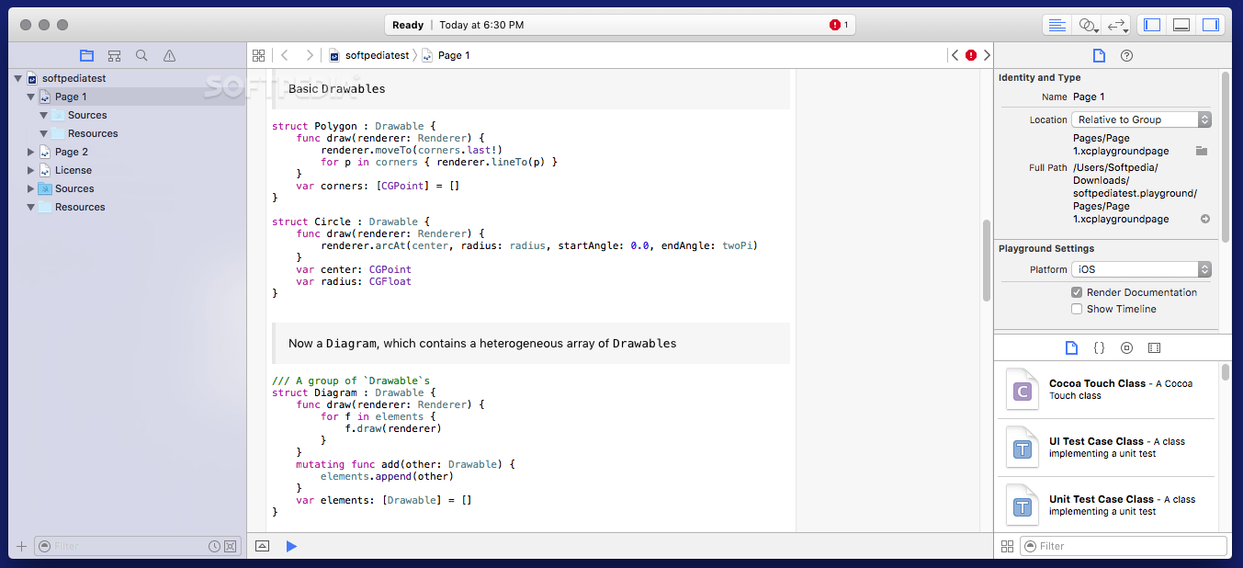Screen dimensions: 1243x568
Task: Switch to the Code Snippet library
Action: click(1099, 347)
